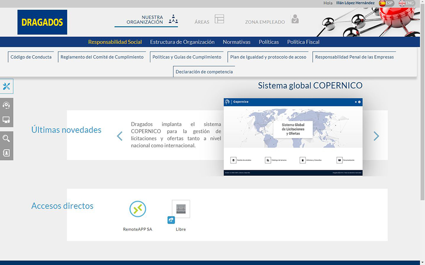Click the DRAGADOS logo
The image size is (425, 265).
(x=42, y=22)
